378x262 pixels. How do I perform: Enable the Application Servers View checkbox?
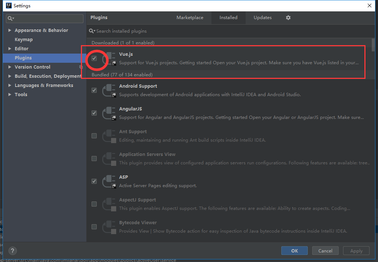(94, 158)
